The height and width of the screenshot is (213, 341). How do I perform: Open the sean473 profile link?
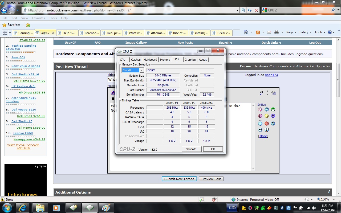tap(271, 75)
